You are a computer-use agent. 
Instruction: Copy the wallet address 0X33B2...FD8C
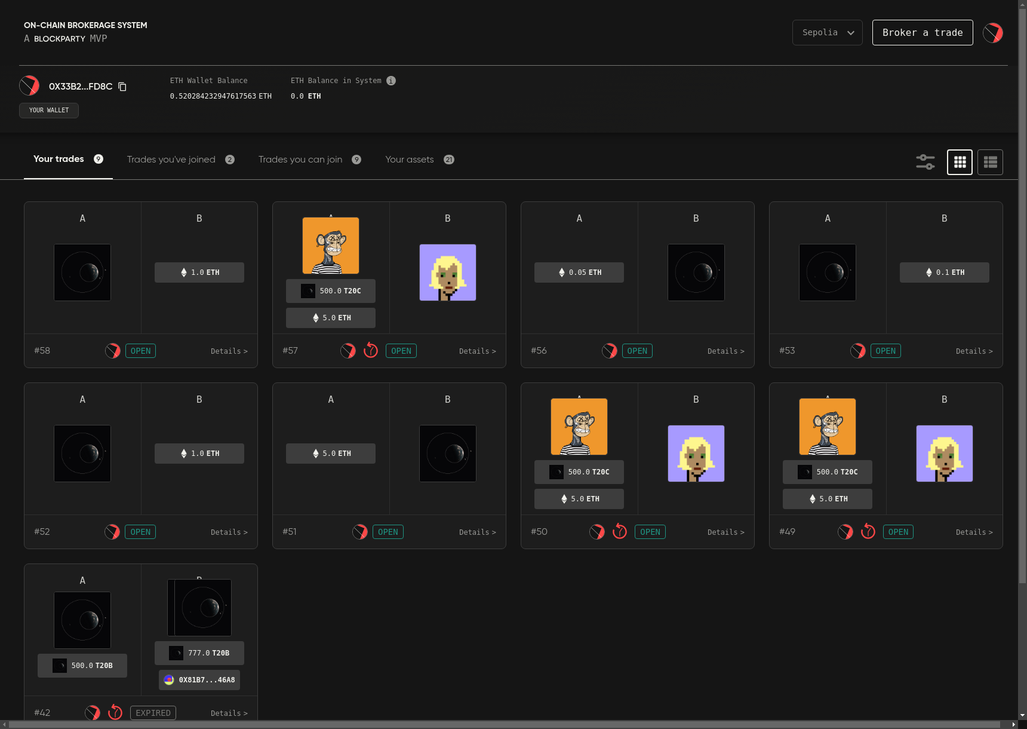[x=122, y=87]
